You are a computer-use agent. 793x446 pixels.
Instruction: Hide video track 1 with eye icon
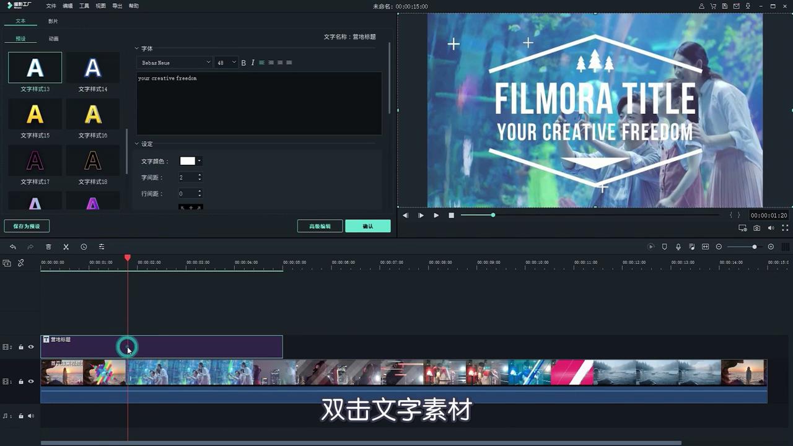tap(31, 382)
